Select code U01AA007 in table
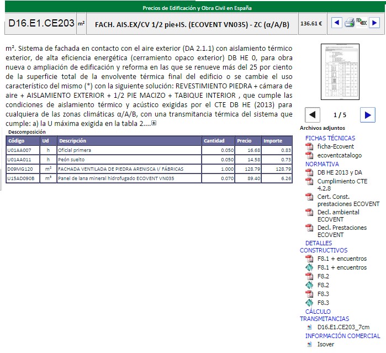This screenshot has width=386, height=353. (19, 150)
